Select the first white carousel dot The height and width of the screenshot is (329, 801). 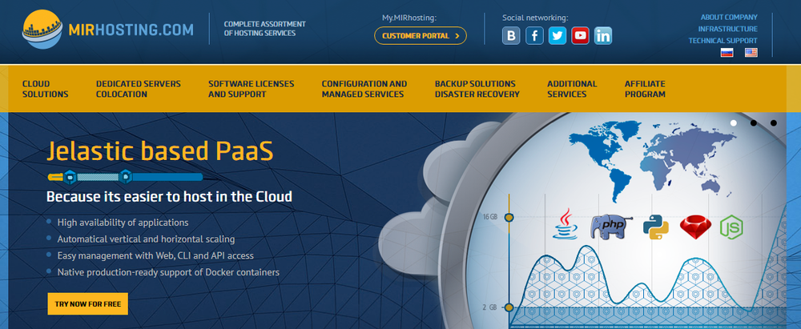click(734, 123)
